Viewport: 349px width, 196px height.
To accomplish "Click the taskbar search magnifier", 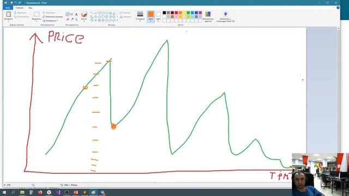I will point(13,192).
